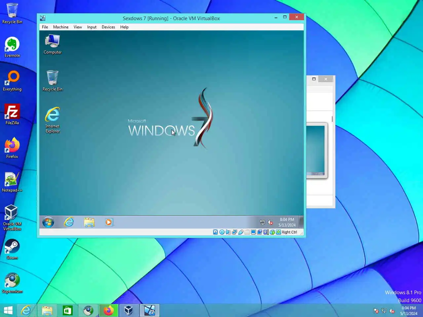Open the Help menu
Image resolution: width=423 pixels, height=317 pixels.
[x=124, y=27]
